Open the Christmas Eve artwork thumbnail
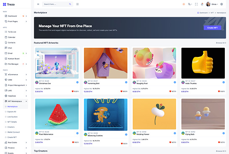 [x=57, y=63]
